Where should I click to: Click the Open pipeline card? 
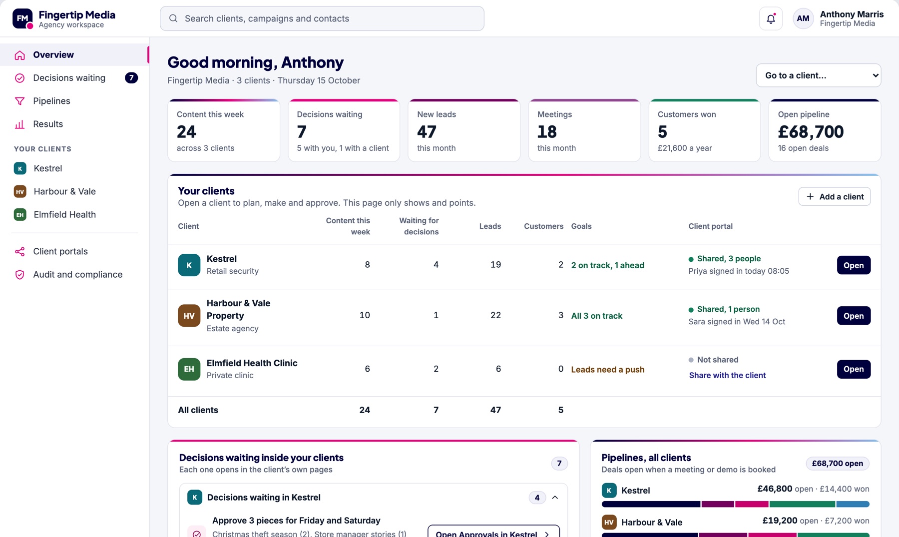coord(825,130)
